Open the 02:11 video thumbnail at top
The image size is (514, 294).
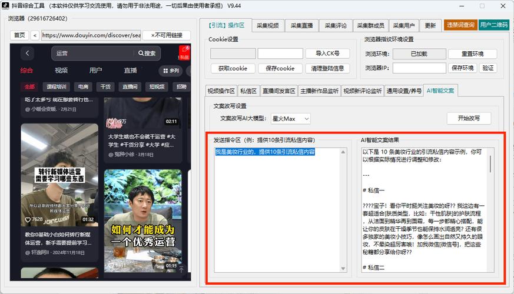143,113
